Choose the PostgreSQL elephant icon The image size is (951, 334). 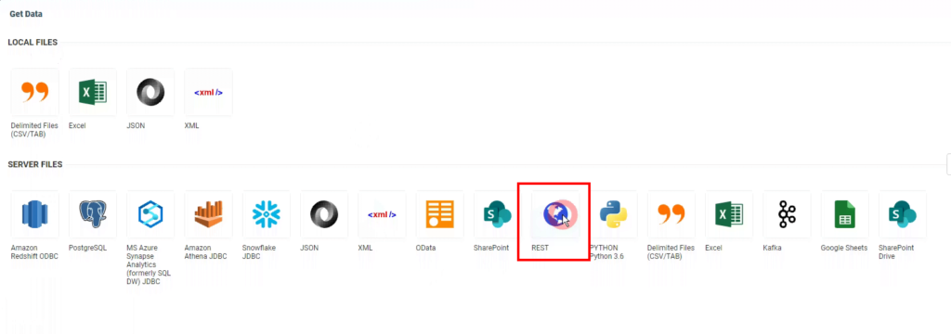93,214
